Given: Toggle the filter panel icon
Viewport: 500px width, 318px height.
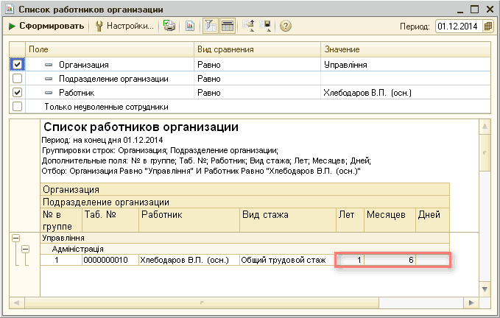Looking at the screenshot, I should coord(211,26).
